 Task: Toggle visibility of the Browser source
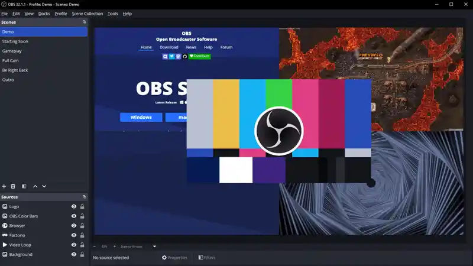click(73, 226)
